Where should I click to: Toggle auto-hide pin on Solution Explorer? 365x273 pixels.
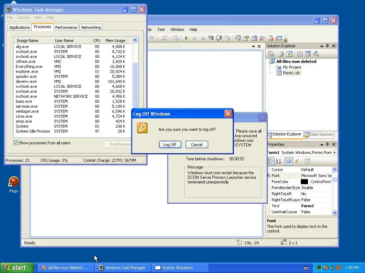[x=328, y=46]
